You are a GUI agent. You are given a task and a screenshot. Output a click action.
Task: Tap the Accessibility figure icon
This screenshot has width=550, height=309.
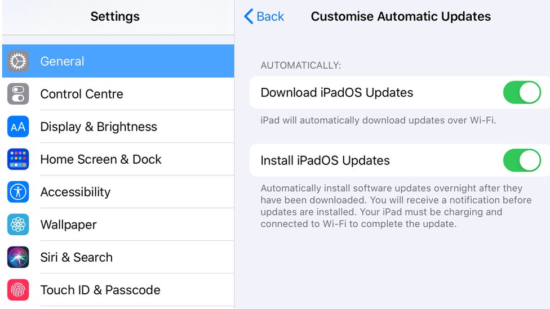[x=18, y=192]
